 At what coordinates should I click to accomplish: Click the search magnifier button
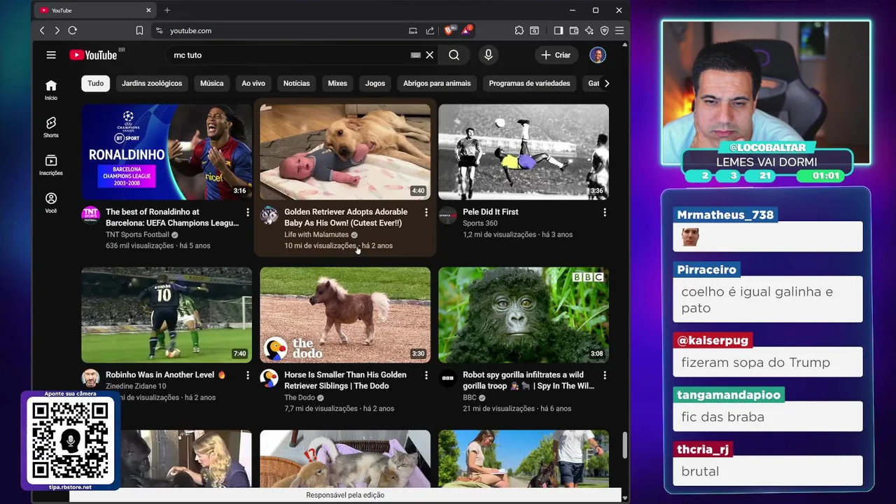tap(454, 55)
